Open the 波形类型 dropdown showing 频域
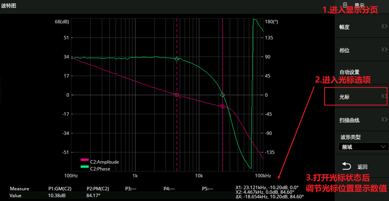Viewport: 389px width, 201px height. tap(362, 146)
